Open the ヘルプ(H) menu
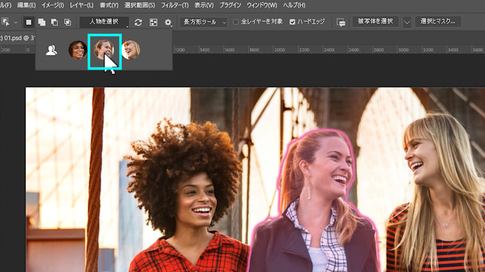 (294, 5)
